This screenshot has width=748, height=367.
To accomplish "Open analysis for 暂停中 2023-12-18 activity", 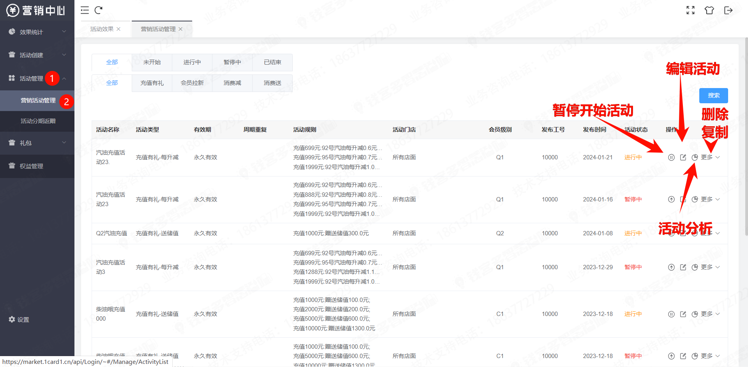I will pyautogui.click(x=695, y=356).
